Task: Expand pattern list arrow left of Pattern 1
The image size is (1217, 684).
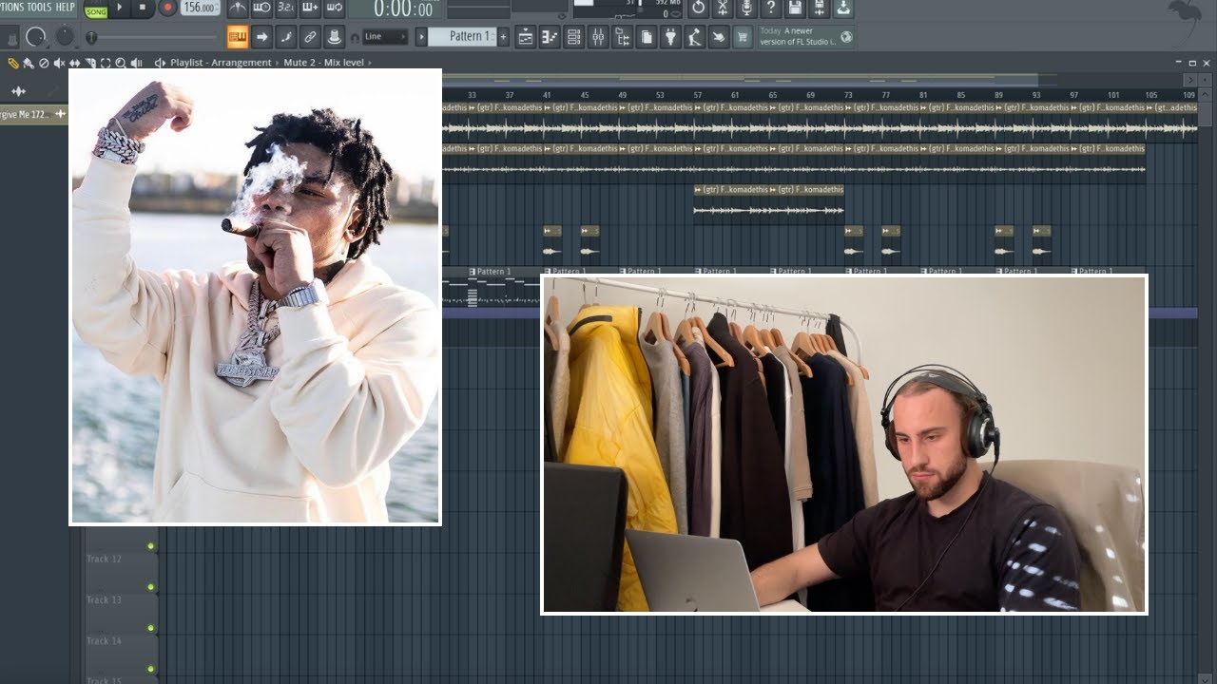Action: click(x=421, y=37)
